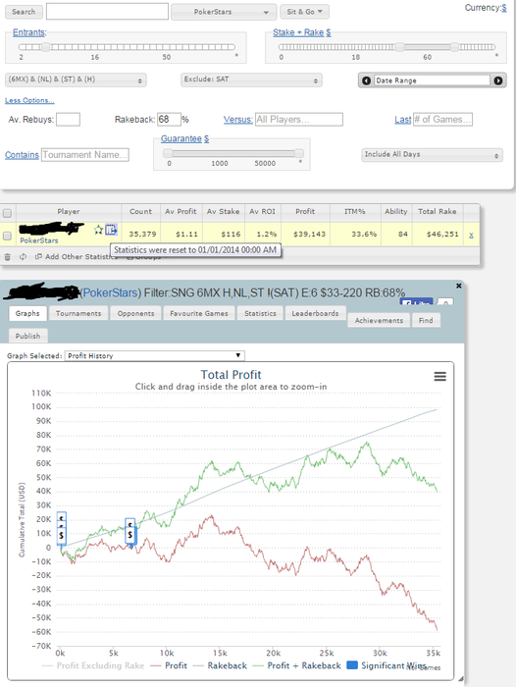Sort the table by Count column
Image resolution: width=516 pixels, height=687 pixels.
(140, 212)
